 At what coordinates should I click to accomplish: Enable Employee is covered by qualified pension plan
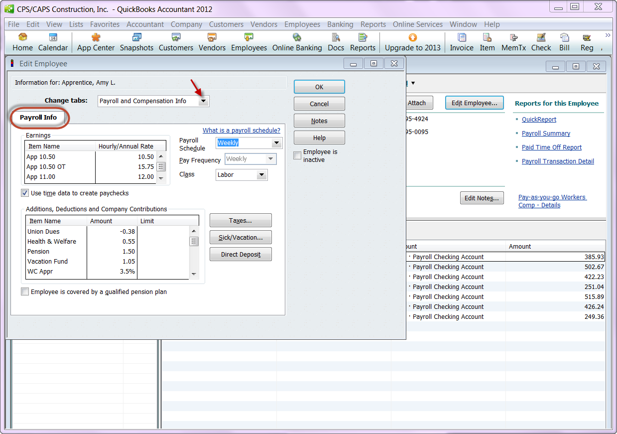25,292
